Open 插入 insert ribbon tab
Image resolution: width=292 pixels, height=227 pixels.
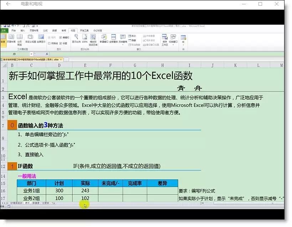[x=22, y=30]
